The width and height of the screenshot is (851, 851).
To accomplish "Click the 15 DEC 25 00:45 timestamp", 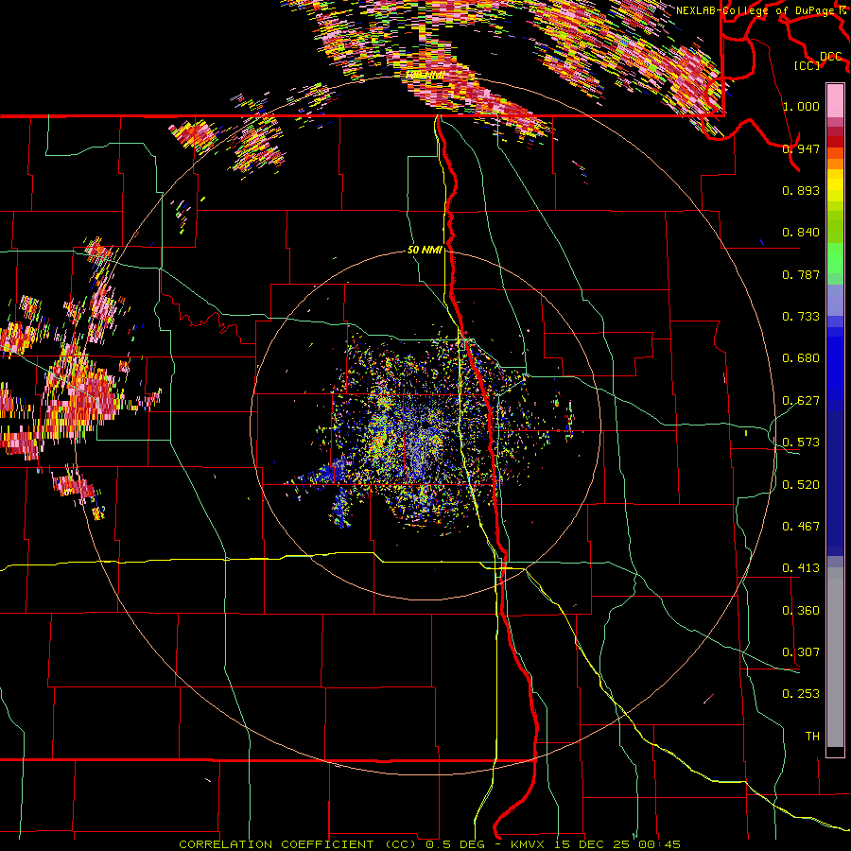I will tap(617, 844).
